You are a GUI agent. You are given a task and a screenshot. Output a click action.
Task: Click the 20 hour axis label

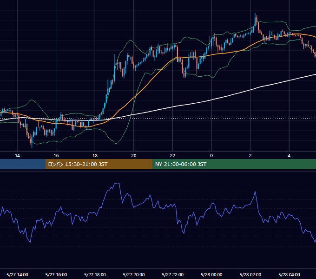click(134, 156)
